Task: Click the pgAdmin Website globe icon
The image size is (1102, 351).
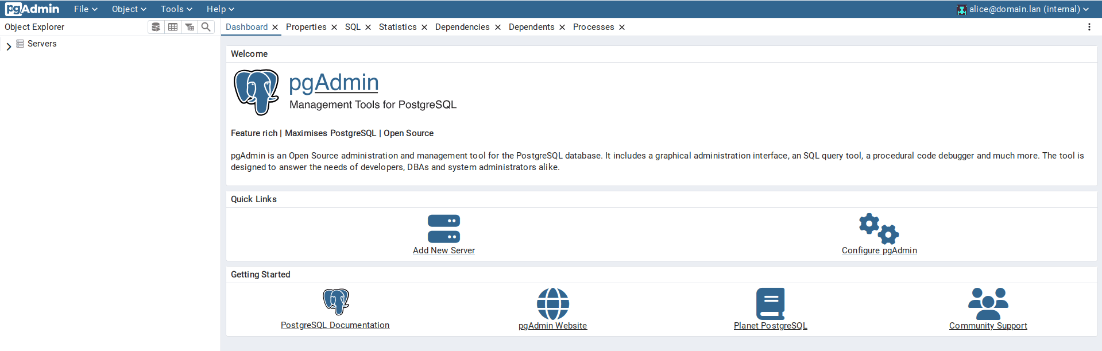Action: [x=552, y=303]
